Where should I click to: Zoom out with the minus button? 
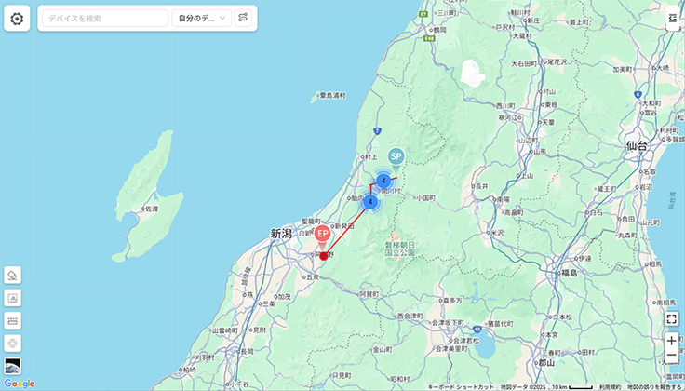pyautogui.click(x=672, y=356)
